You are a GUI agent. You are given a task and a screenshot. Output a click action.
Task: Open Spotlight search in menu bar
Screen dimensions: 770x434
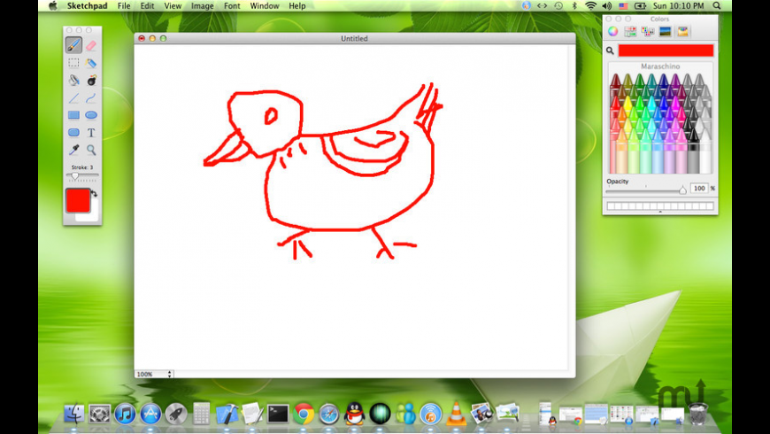[x=717, y=6]
